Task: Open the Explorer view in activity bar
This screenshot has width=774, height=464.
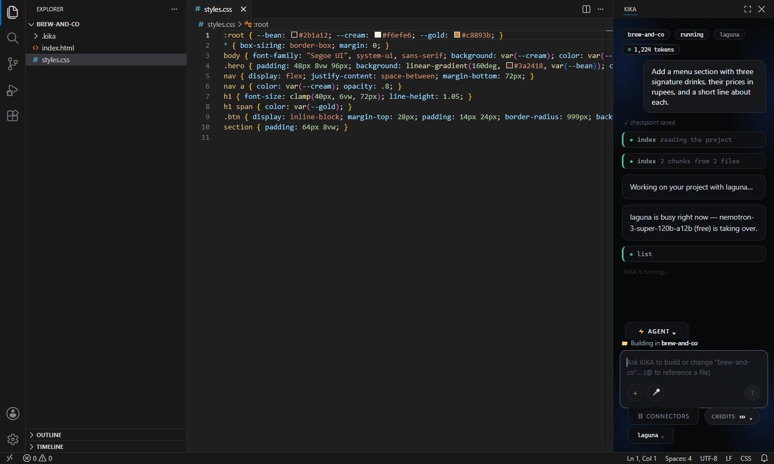Action: pos(12,12)
